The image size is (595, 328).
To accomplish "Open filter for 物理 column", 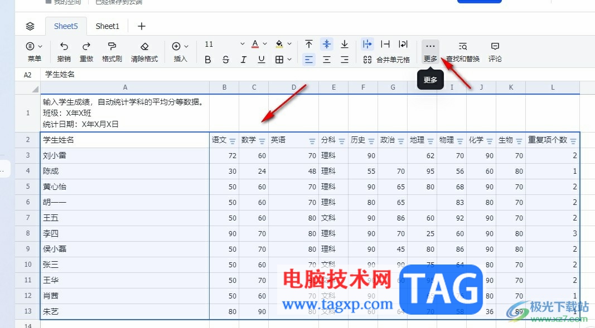I will pos(460,141).
